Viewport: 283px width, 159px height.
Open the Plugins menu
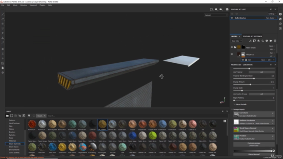(x=42, y=5)
